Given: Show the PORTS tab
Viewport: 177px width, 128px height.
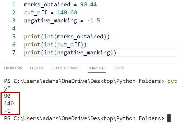Looking at the screenshot, I should click(x=119, y=68).
